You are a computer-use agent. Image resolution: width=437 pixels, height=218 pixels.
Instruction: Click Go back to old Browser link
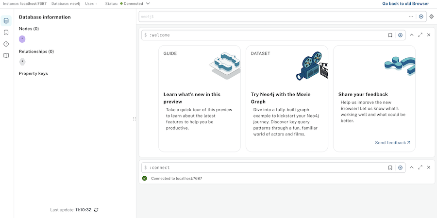[x=405, y=3]
